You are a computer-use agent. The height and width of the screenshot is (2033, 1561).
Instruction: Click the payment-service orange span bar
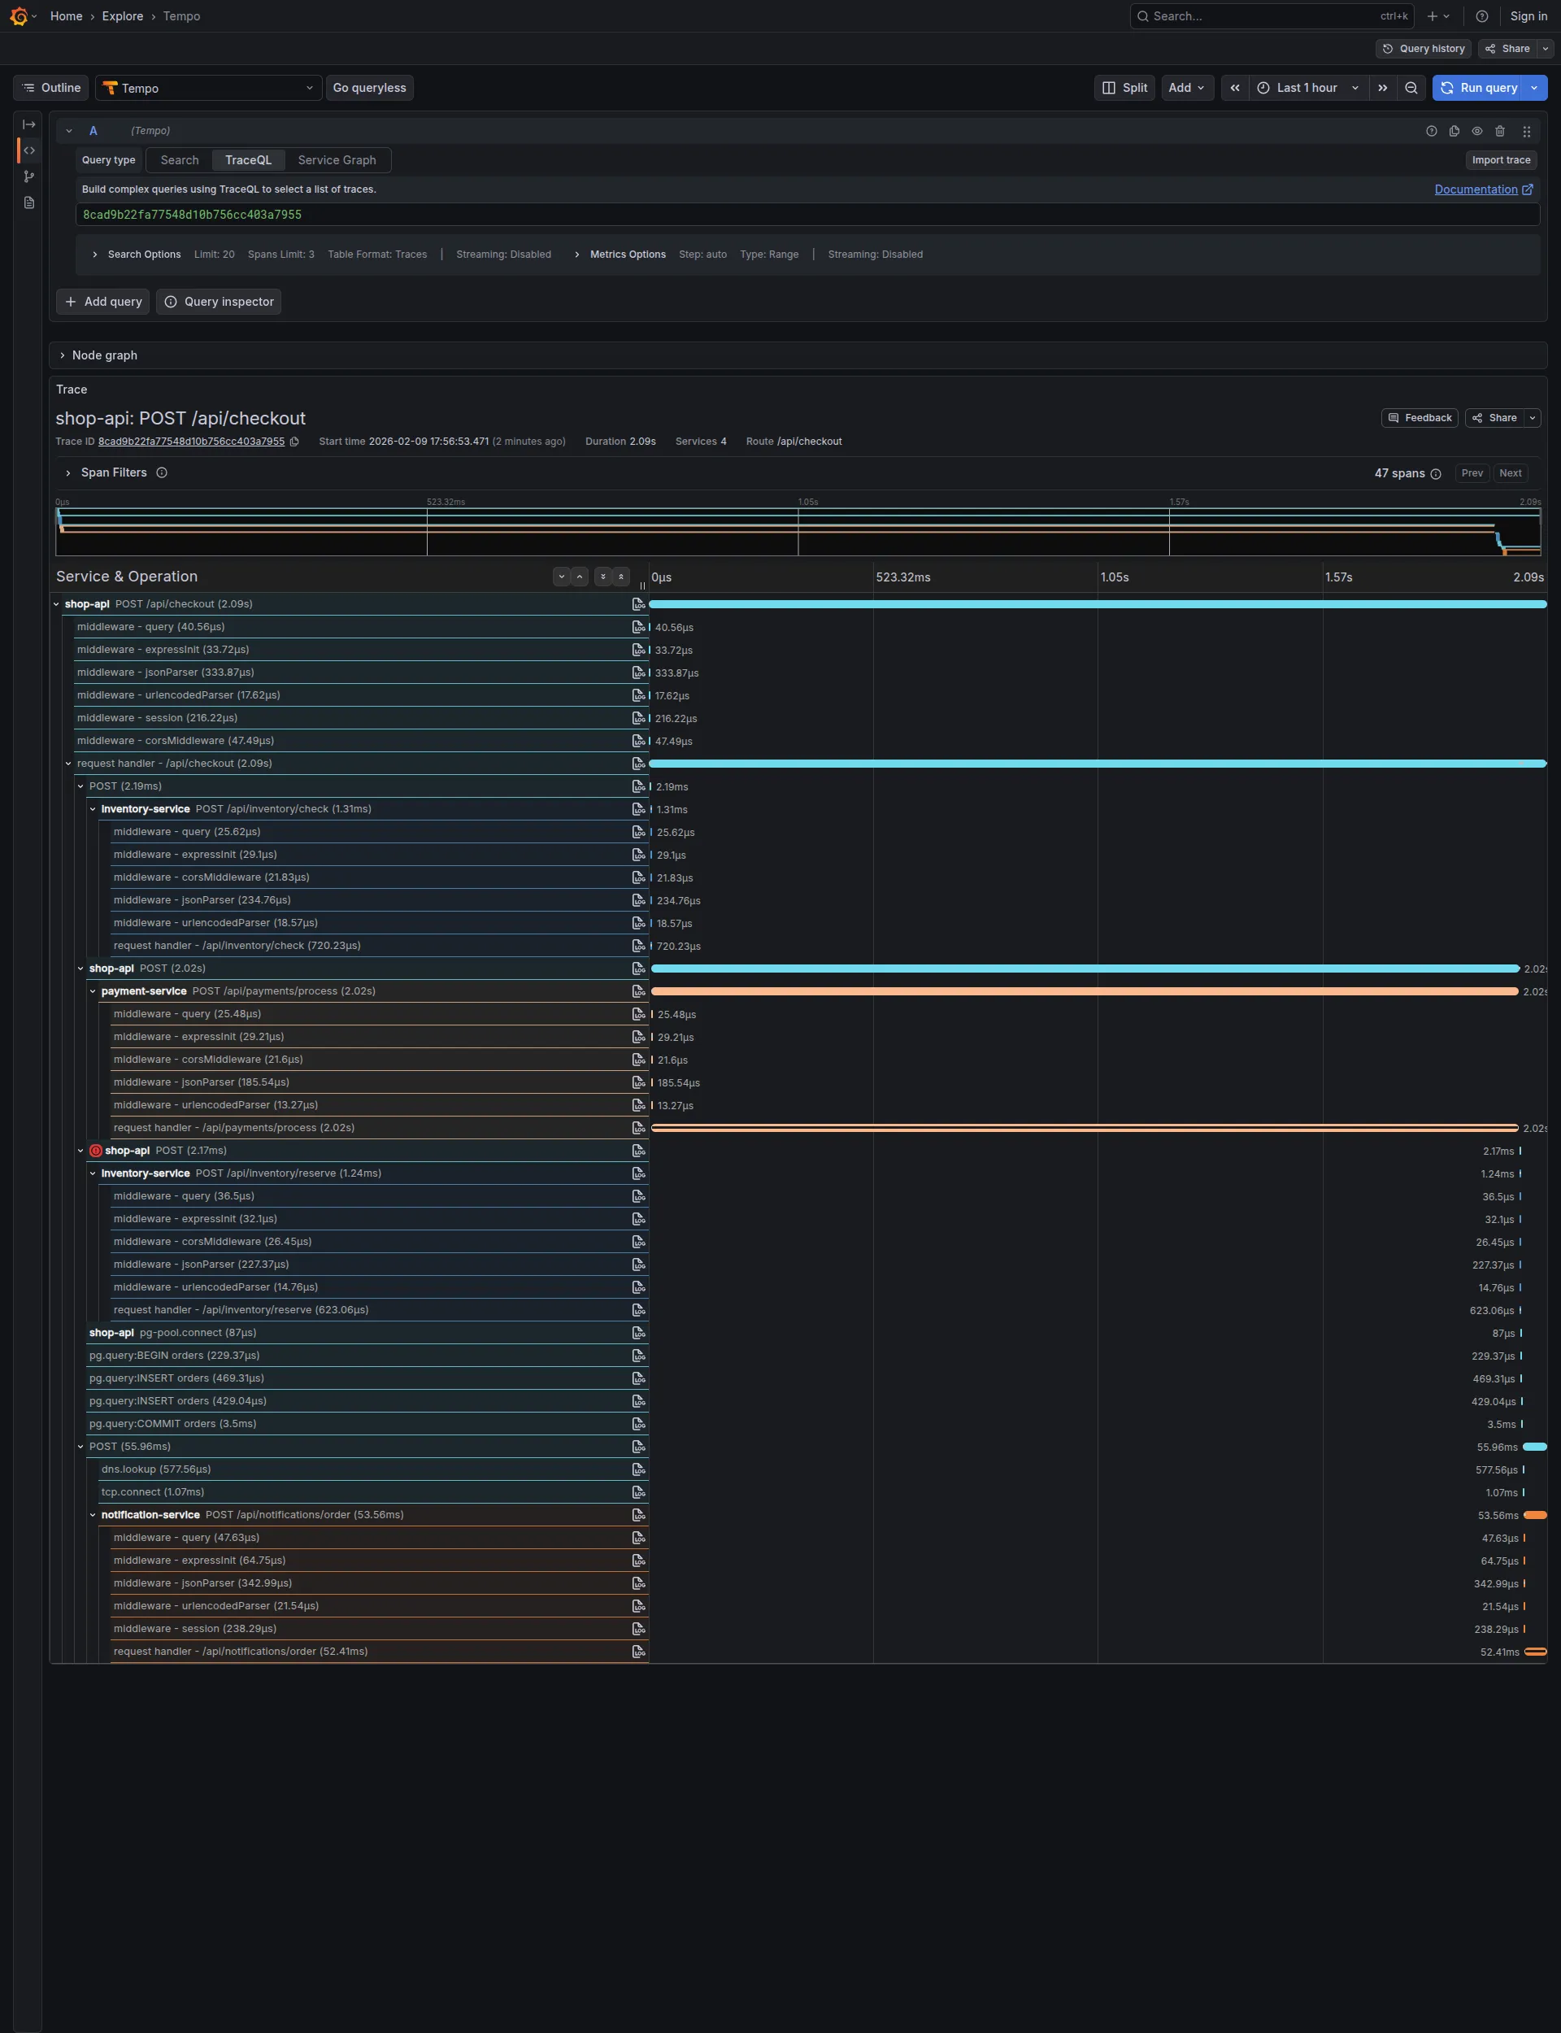(1084, 991)
